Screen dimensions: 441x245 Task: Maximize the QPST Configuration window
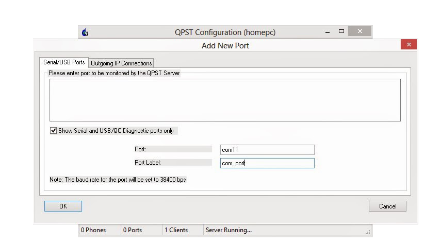click(x=341, y=32)
